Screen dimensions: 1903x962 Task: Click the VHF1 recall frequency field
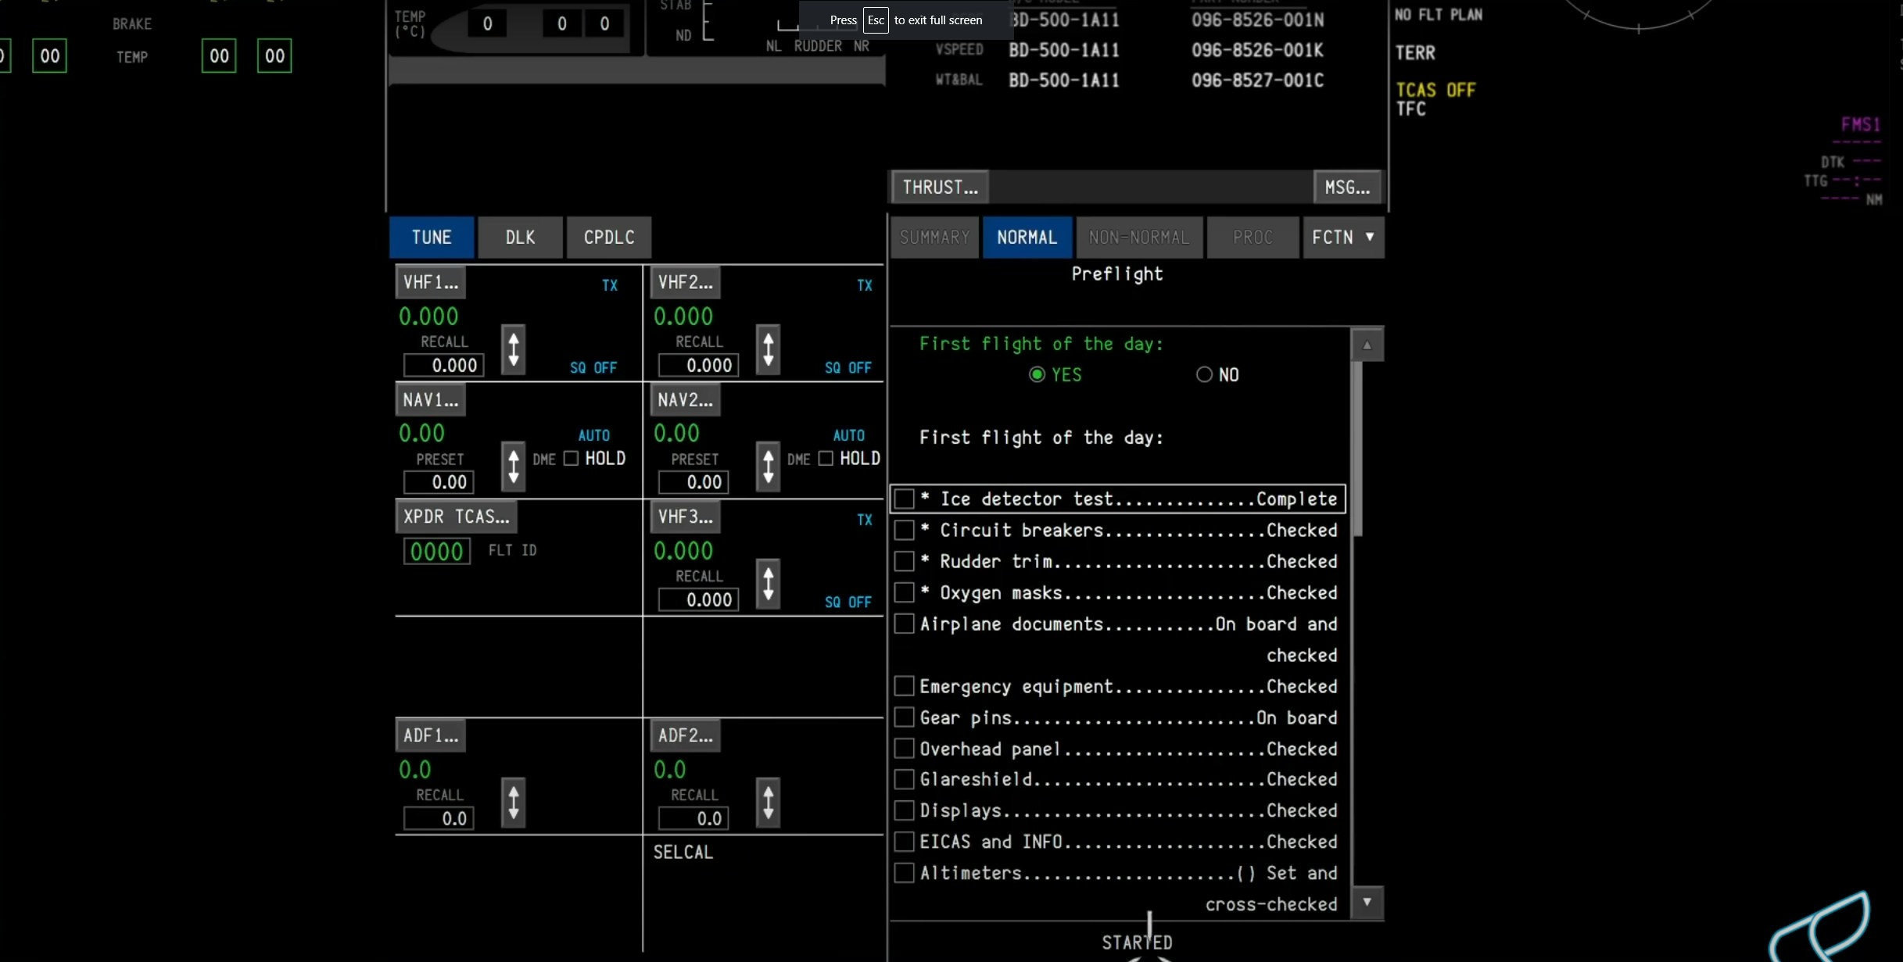(x=444, y=365)
